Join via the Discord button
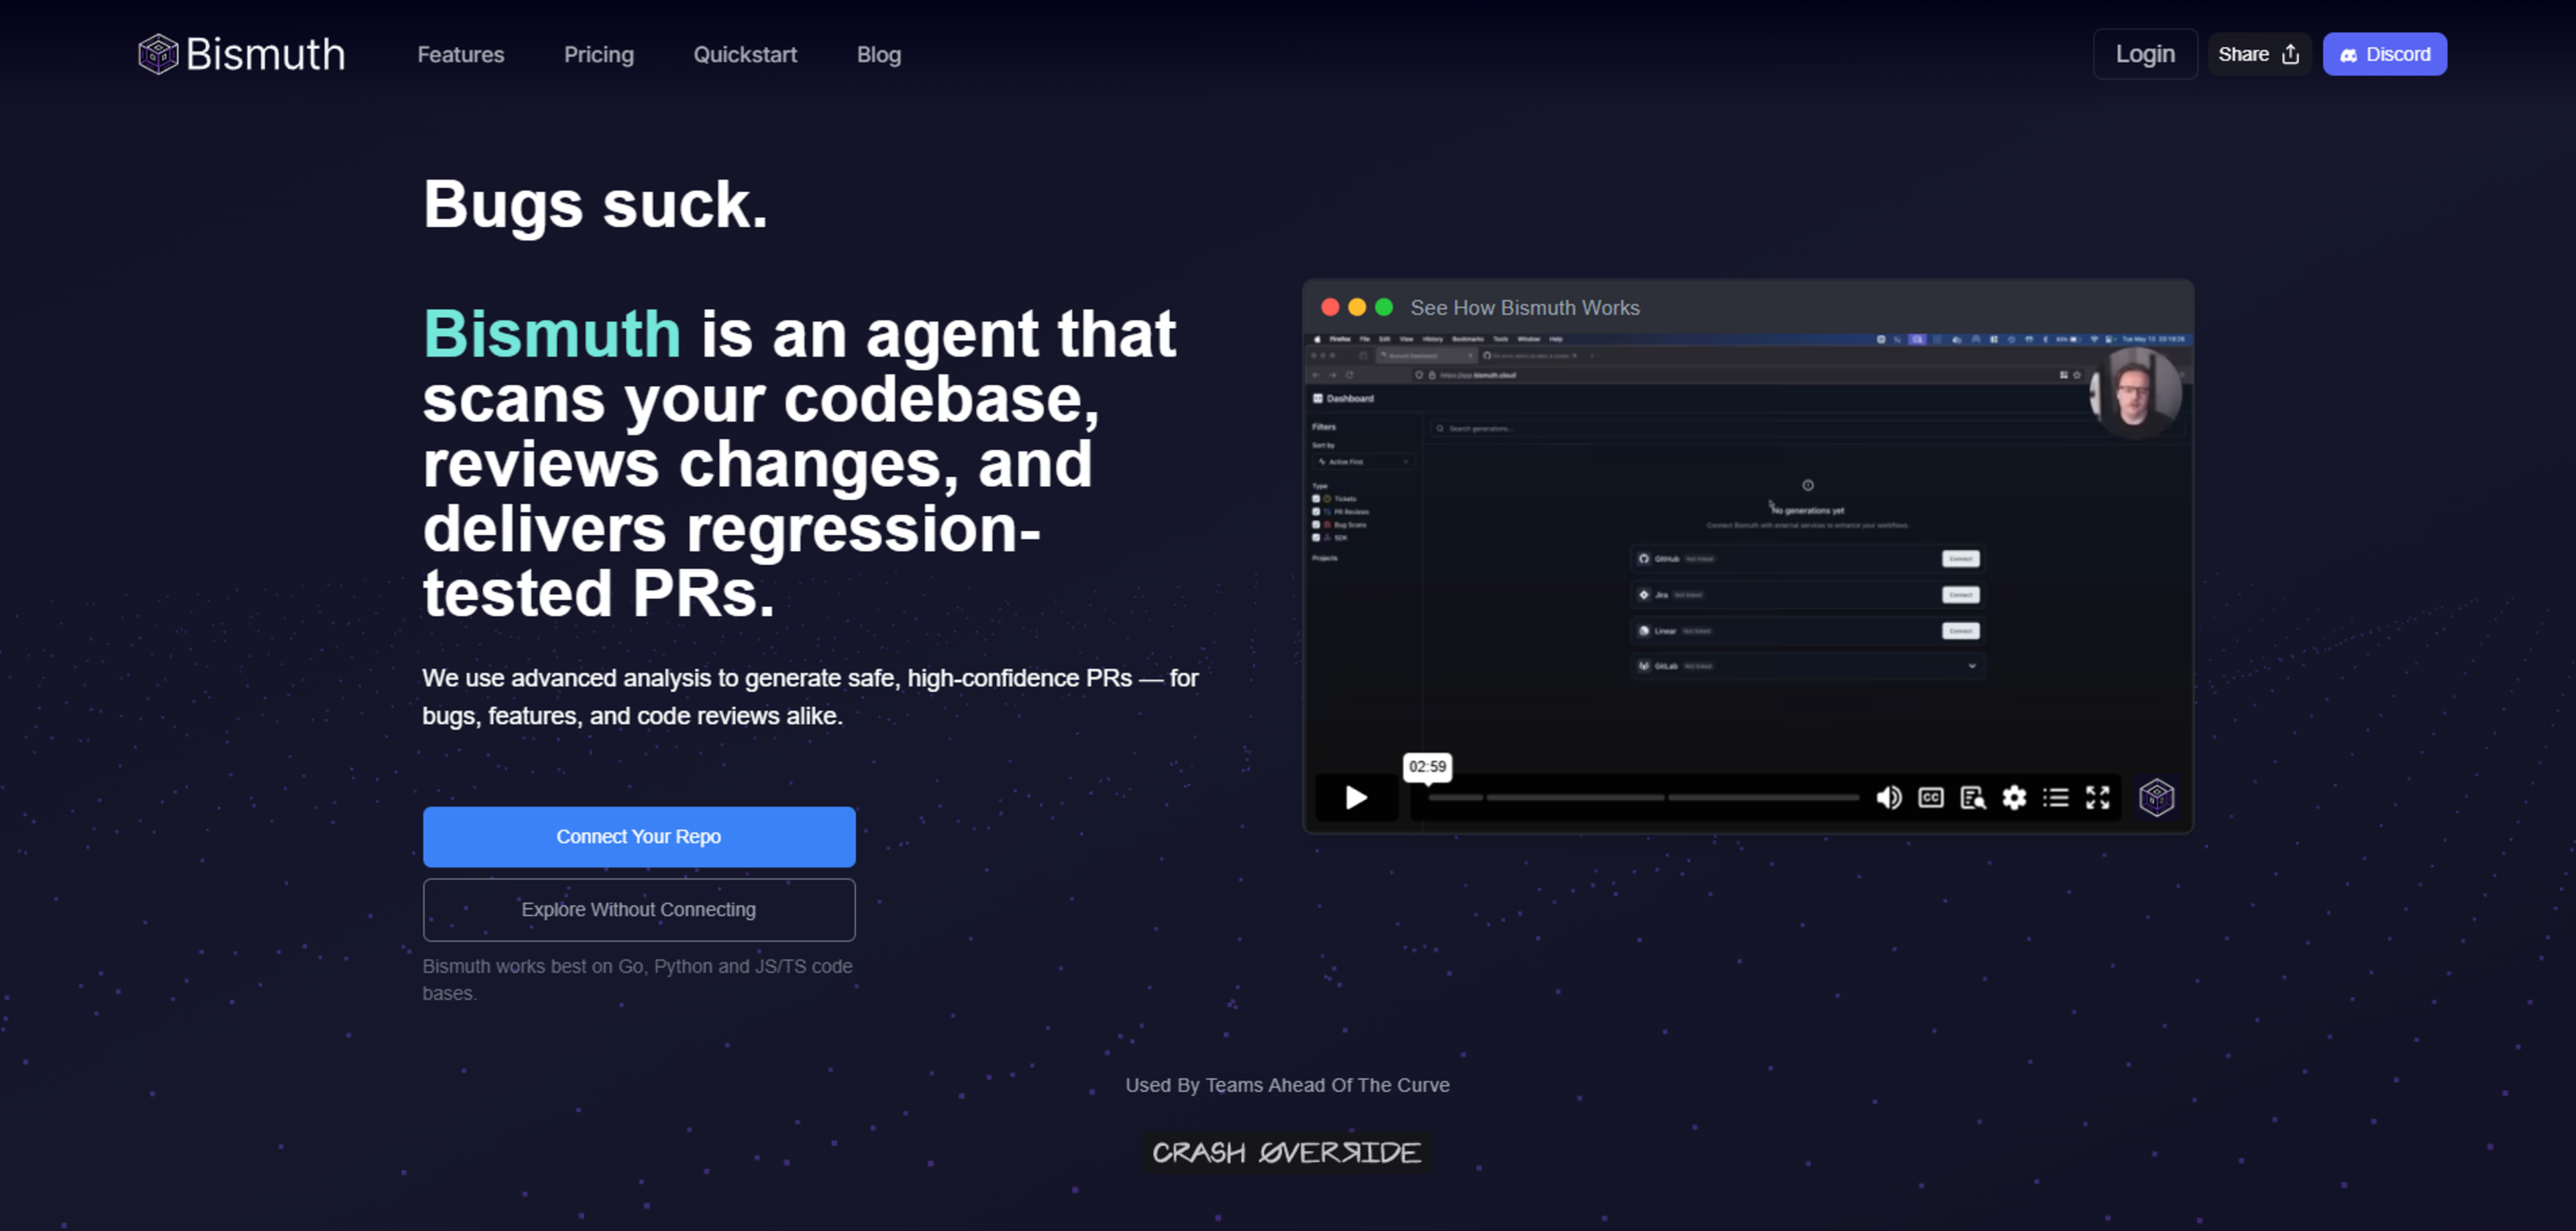 tap(2384, 54)
